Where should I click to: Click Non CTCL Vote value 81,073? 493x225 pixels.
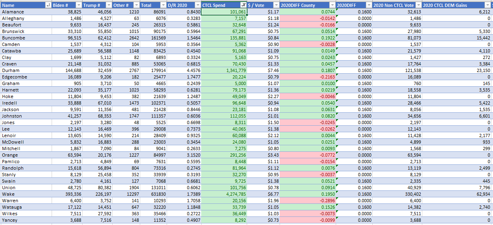coord(414,38)
